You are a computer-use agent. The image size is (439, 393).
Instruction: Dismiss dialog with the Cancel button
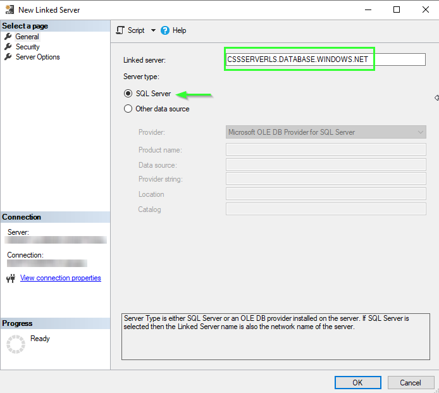tap(411, 383)
